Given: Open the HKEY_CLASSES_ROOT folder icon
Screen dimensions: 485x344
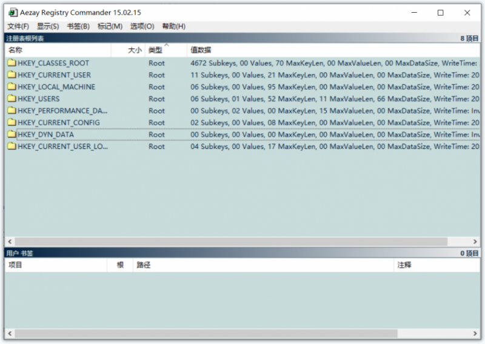Looking at the screenshot, I should [12, 63].
